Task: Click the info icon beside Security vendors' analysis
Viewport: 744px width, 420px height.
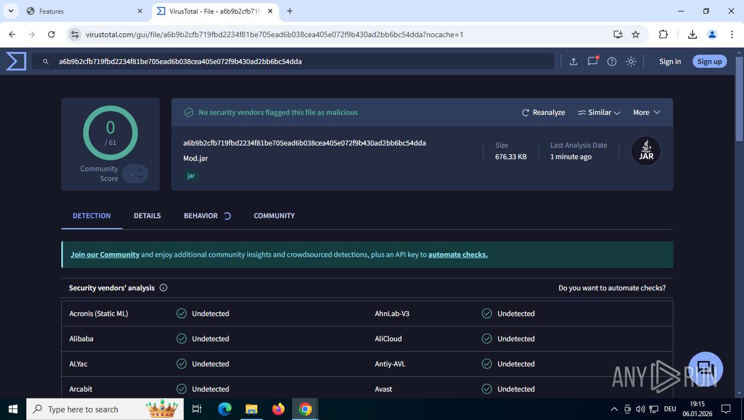Action: tap(163, 288)
